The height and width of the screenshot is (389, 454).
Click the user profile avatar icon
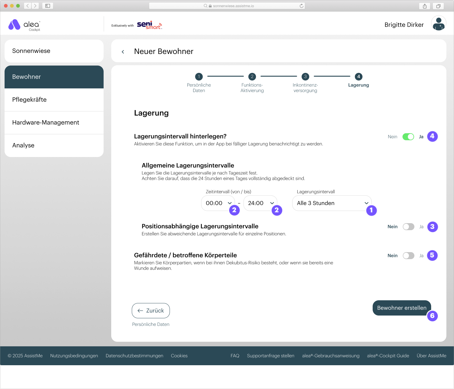point(438,23)
